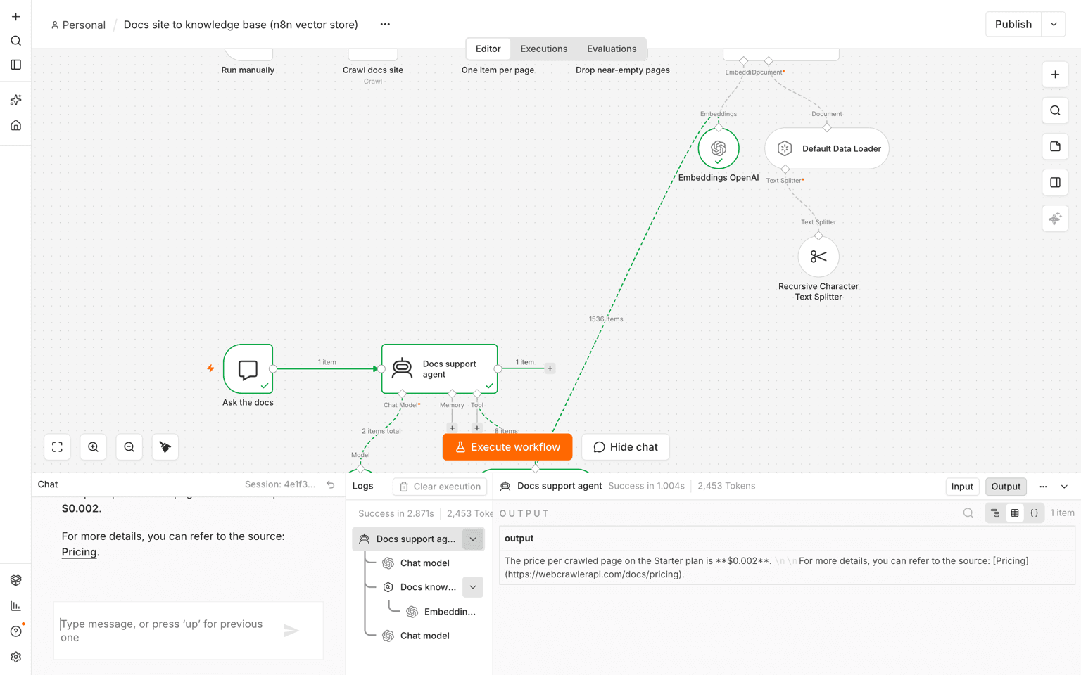Tidy up workflow nodes
Viewport: 1081px width, 675px height.
(165, 447)
